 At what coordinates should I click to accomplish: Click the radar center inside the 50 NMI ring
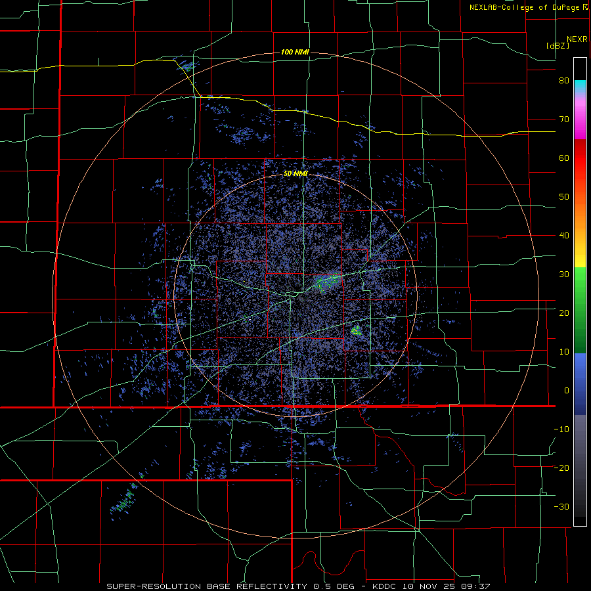click(299, 297)
